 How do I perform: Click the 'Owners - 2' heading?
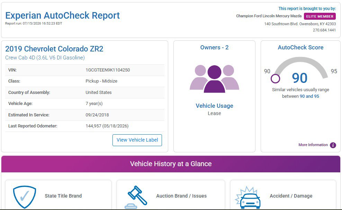coord(214,47)
